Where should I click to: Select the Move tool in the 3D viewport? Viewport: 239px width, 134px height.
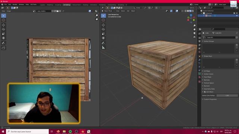103,25
